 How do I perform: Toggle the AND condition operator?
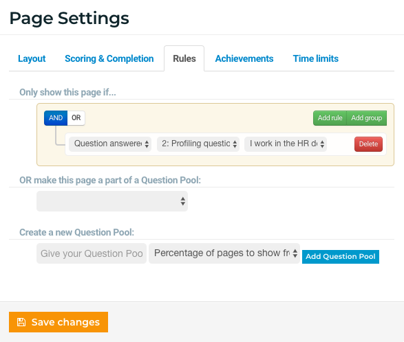coord(56,117)
